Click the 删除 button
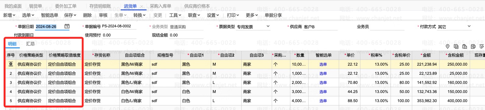This screenshot has height=110, width=485. pos(87,15)
